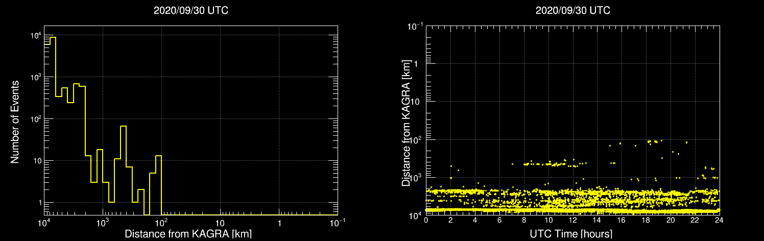Click histogram y-axis tick 10^2

click(35, 119)
